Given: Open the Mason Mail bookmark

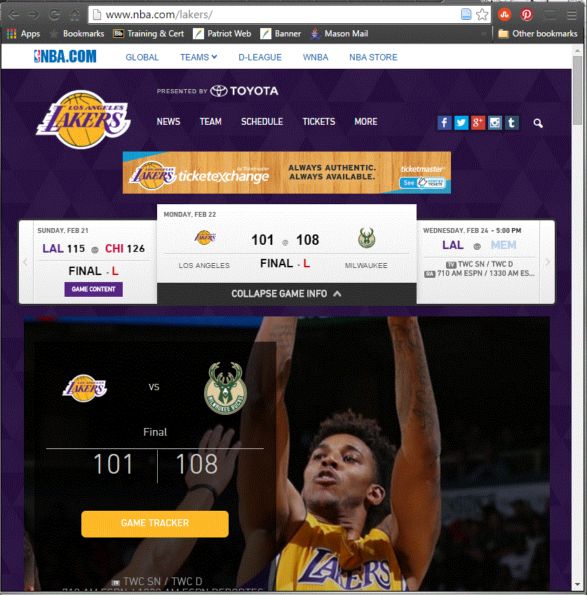Looking at the screenshot, I should (339, 34).
